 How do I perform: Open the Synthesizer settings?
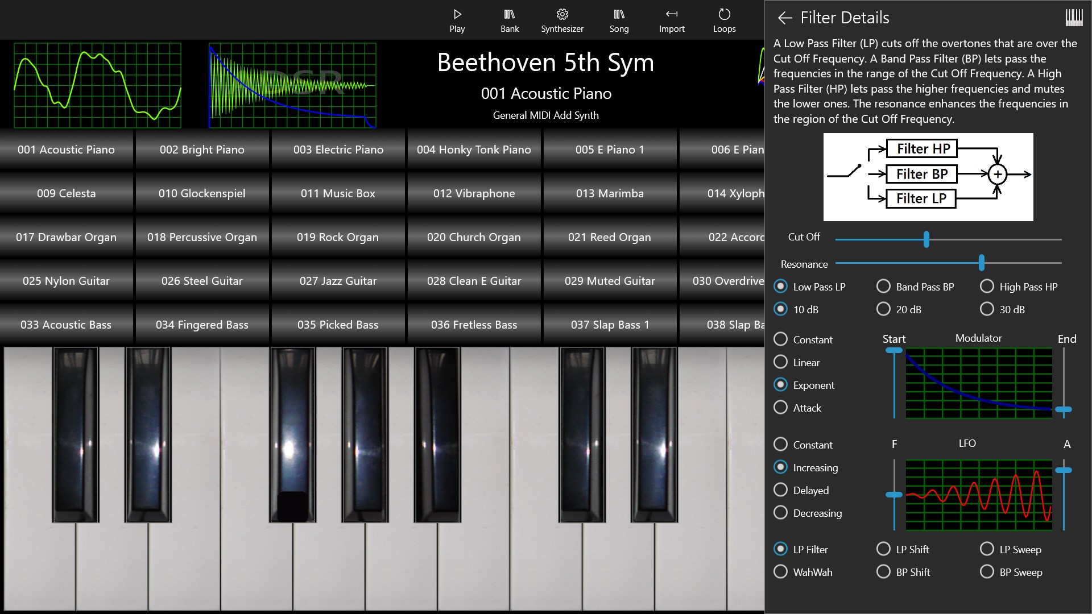tap(562, 20)
